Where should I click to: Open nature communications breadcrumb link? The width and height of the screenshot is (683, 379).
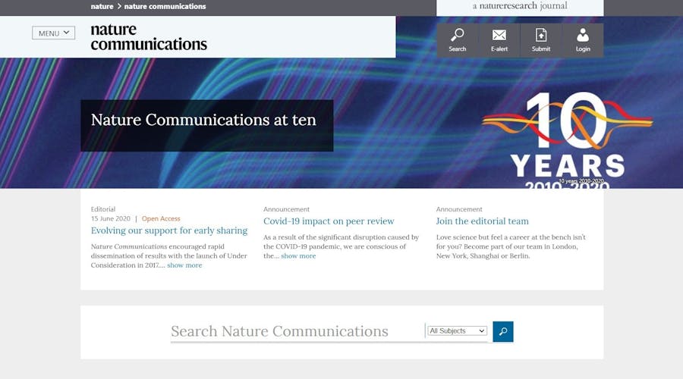[165, 7]
